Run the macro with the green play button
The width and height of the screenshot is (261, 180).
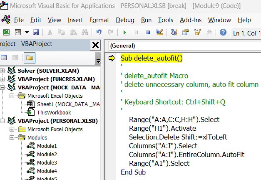[x=124, y=32]
